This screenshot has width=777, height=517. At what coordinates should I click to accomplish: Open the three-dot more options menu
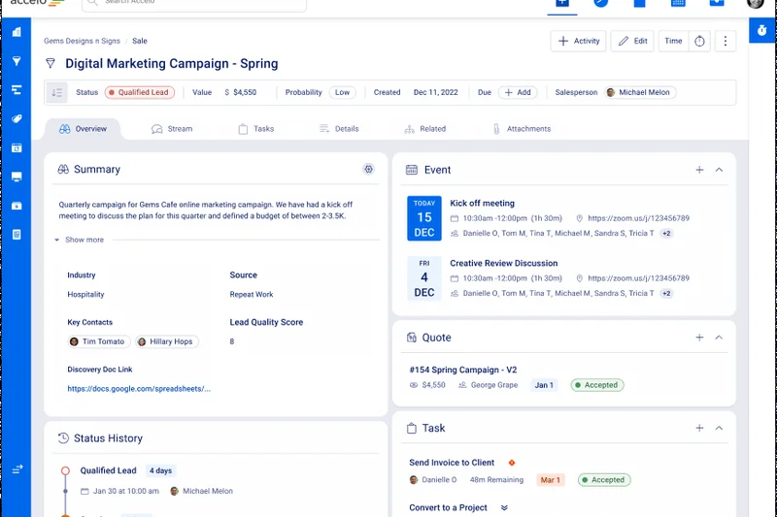[727, 41]
